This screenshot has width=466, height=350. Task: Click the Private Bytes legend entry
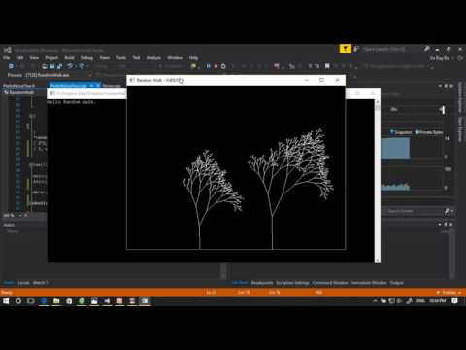[x=429, y=132]
